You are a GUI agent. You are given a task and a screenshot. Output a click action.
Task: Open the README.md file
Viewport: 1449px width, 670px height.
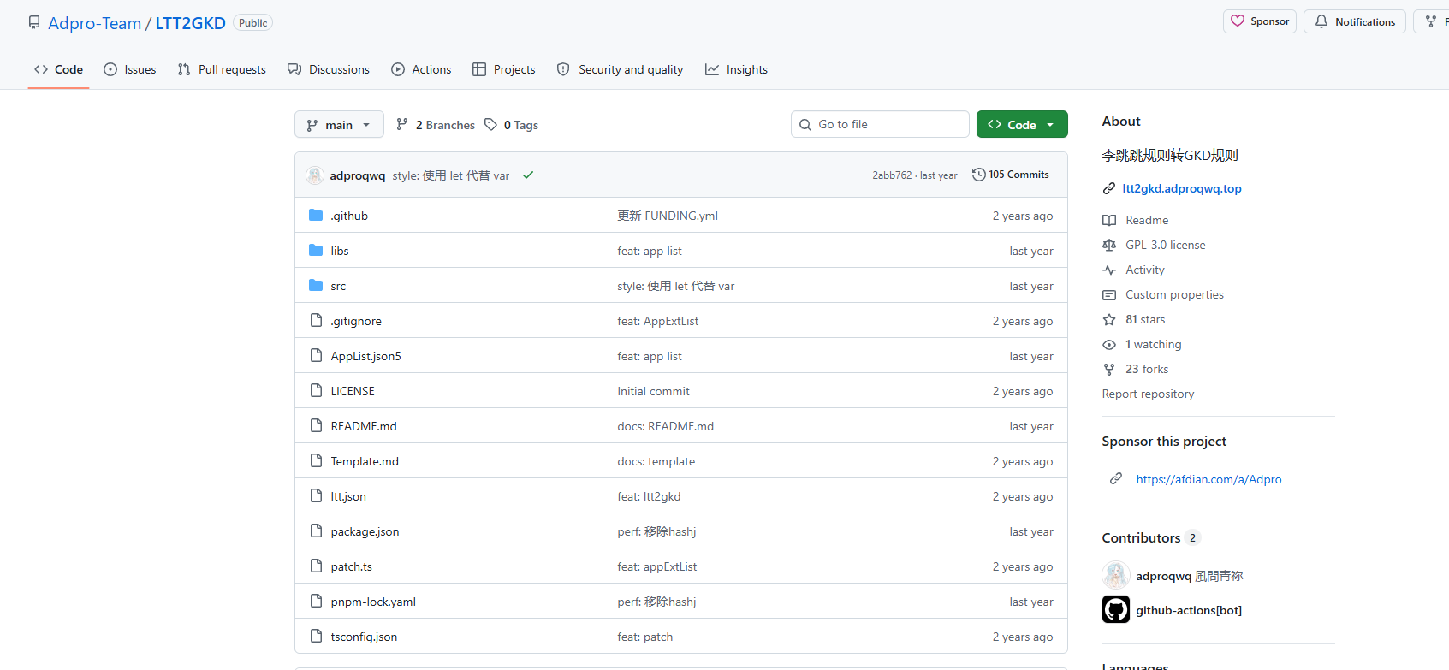[x=364, y=426]
